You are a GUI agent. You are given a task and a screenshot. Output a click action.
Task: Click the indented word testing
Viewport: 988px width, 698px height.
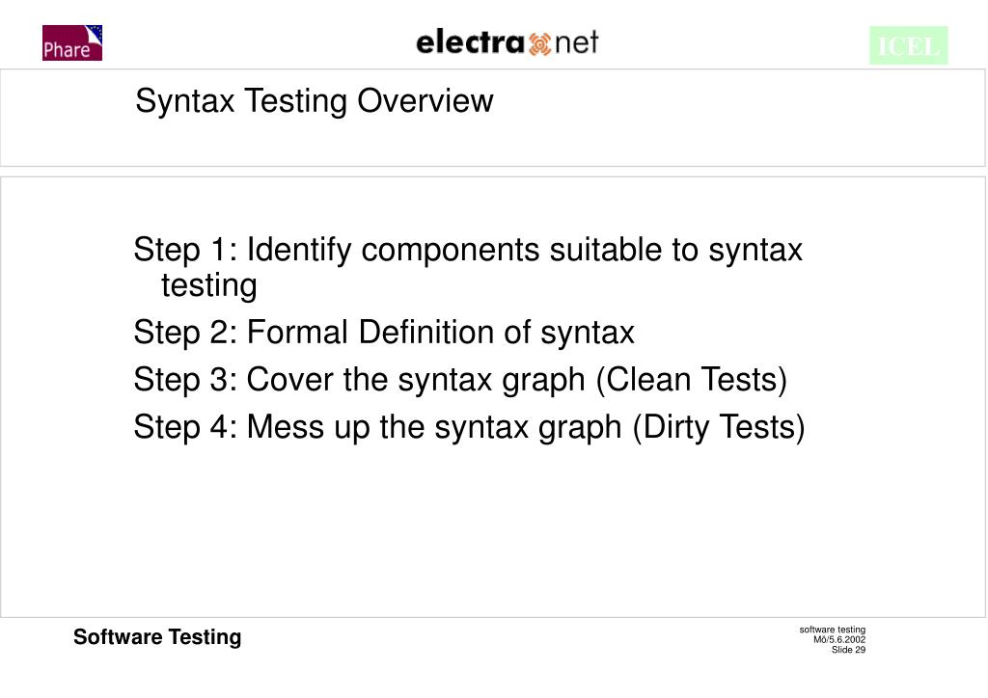pos(209,285)
